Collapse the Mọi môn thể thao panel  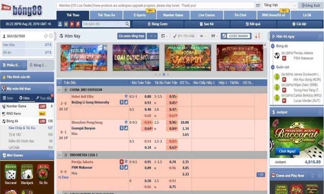tap(51, 89)
